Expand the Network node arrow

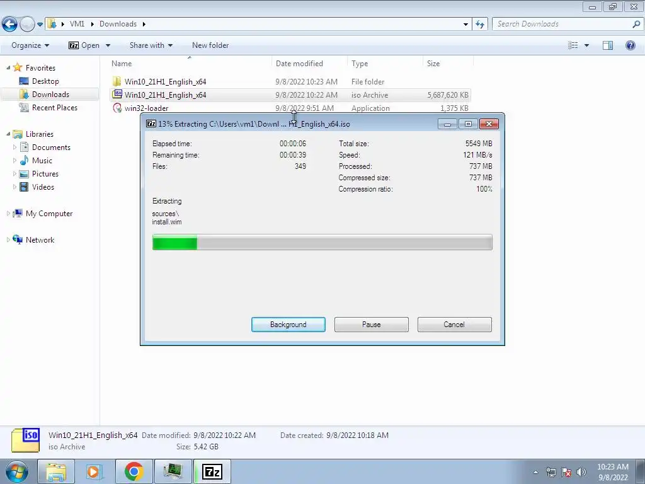(8, 239)
